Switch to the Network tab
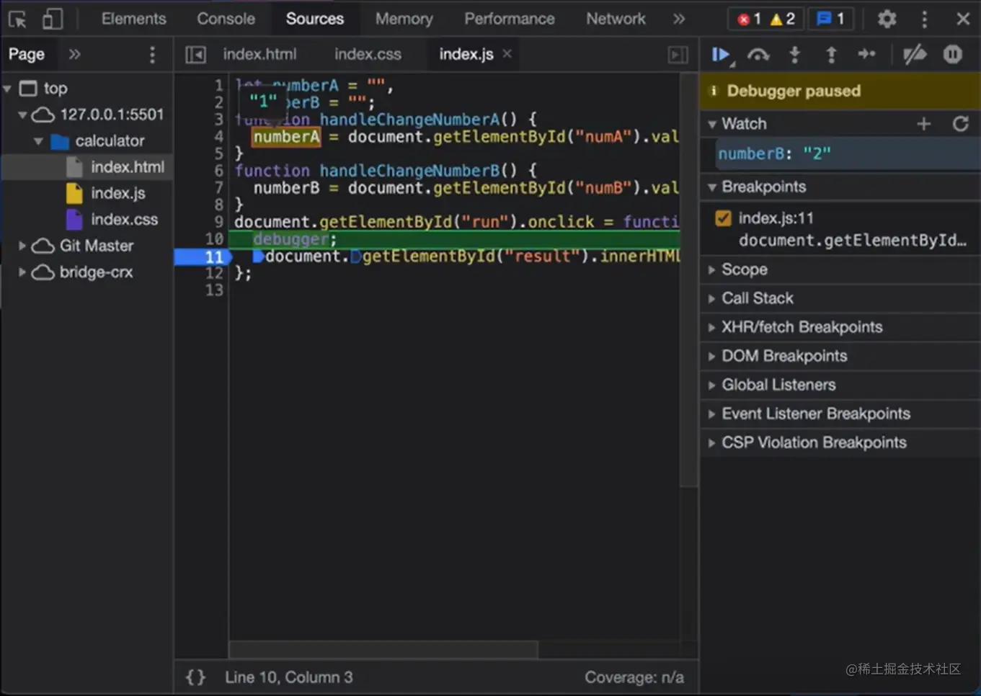Screen dimensions: 981x696 point(615,19)
